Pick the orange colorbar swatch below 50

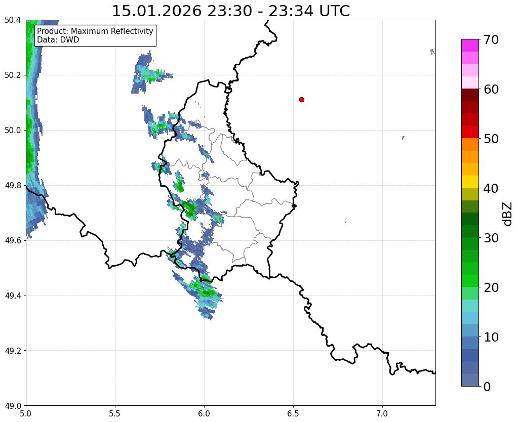tap(470, 145)
